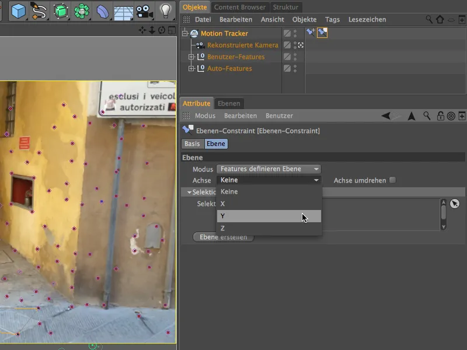Choose Keine in Achse list
The width and height of the screenshot is (467, 350).
click(x=269, y=192)
